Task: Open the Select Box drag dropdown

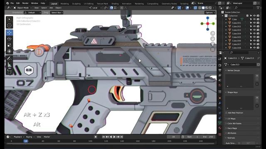Action: (57, 12)
